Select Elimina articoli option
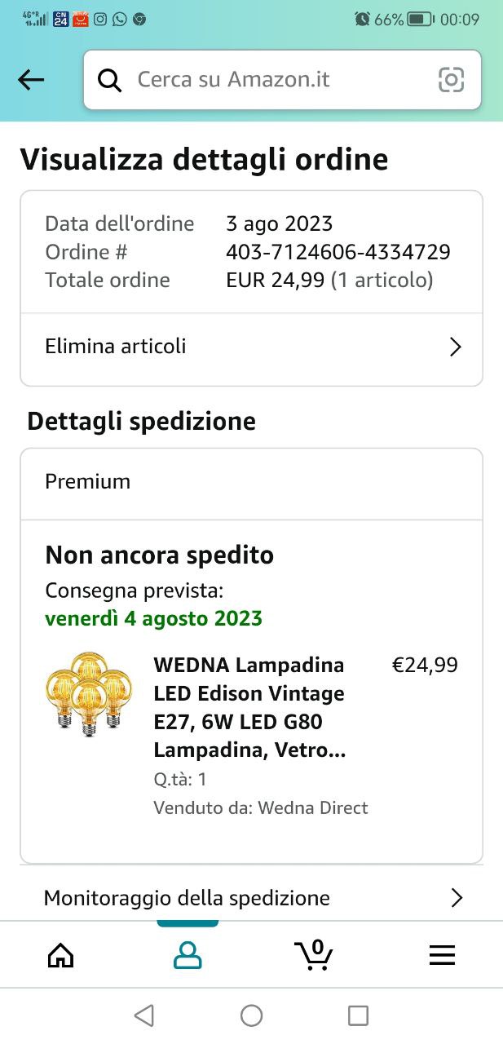This screenshot has width=503, height=1044. click(116, 346)
